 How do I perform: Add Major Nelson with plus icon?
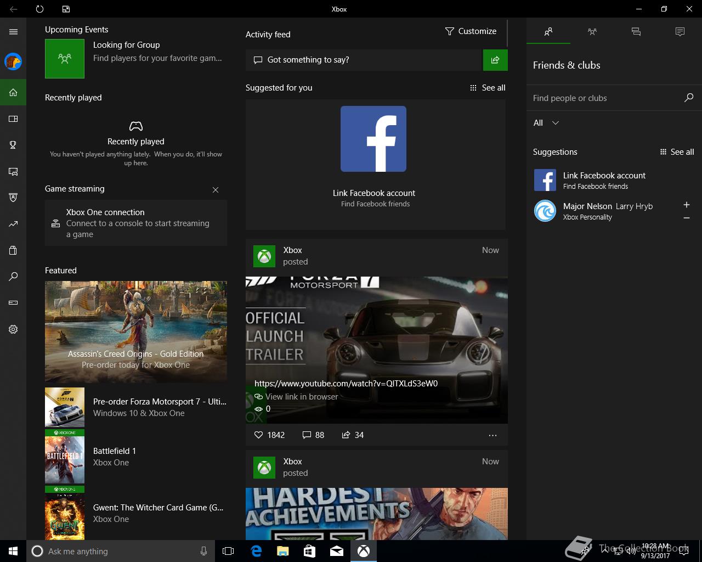686,205
